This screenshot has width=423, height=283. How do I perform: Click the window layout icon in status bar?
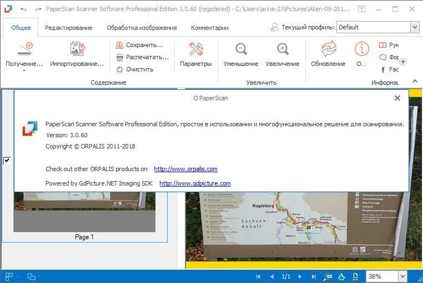click(32, 276)
